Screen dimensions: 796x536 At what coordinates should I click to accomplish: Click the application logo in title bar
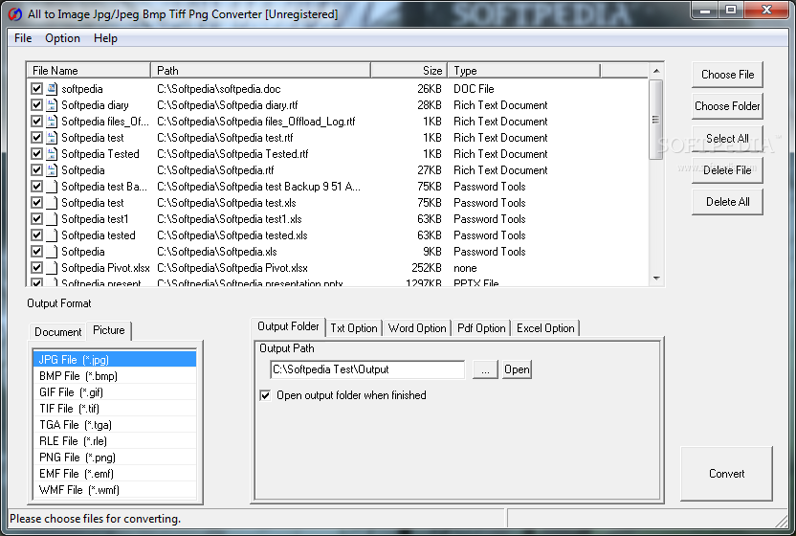[15, 14]
